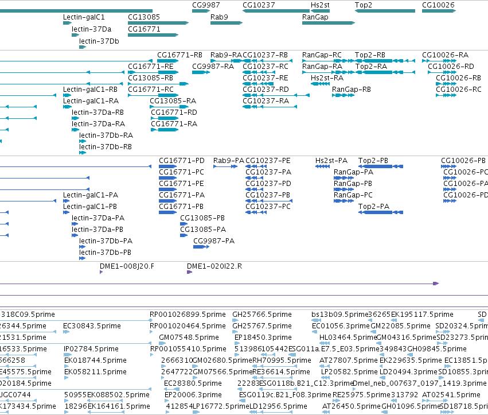Open the Hs2st gene label

coord(320,5)
